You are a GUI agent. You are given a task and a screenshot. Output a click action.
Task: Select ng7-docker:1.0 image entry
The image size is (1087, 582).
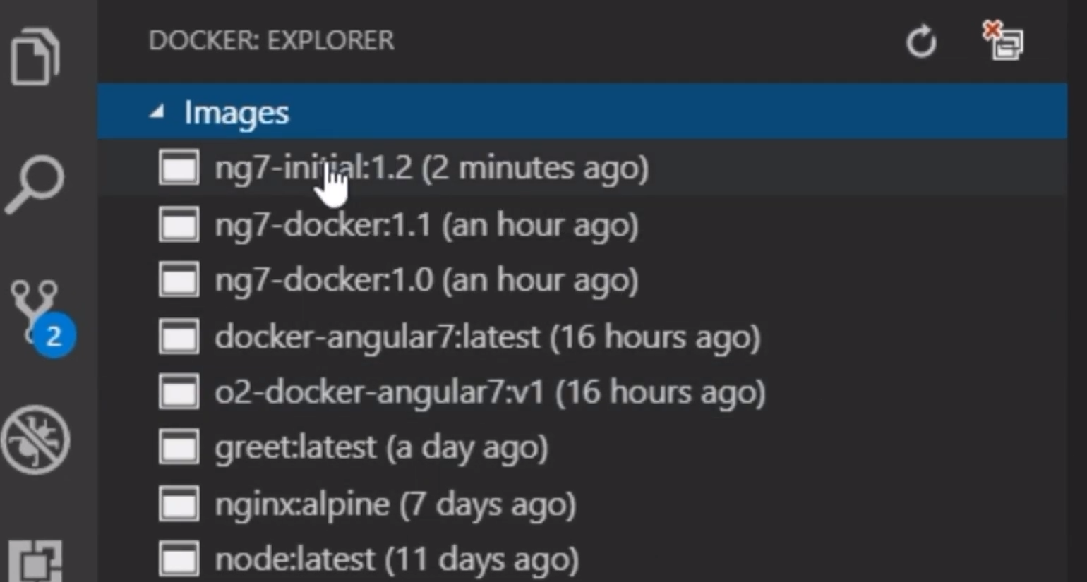[x=582, y=280]
